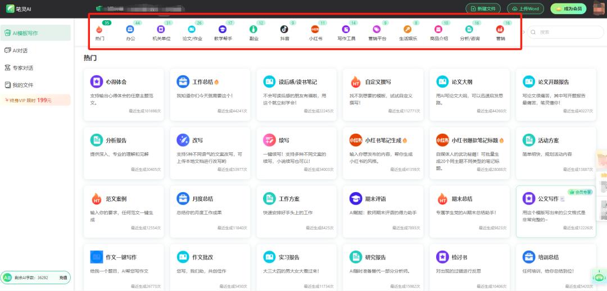Screen dimensions: 607x291
Task: Click the top blurred floating thumbnail at right edge
Action: (603, 160)
